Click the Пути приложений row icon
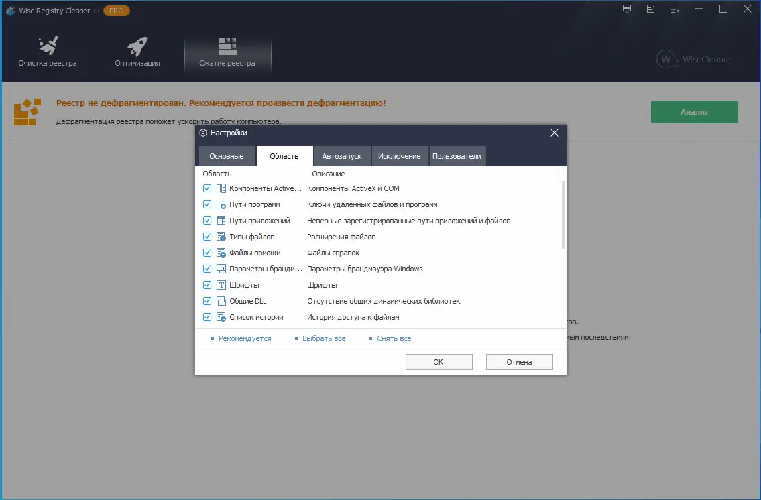Screen dimensions: 761x500 click(x=221, y=221)
